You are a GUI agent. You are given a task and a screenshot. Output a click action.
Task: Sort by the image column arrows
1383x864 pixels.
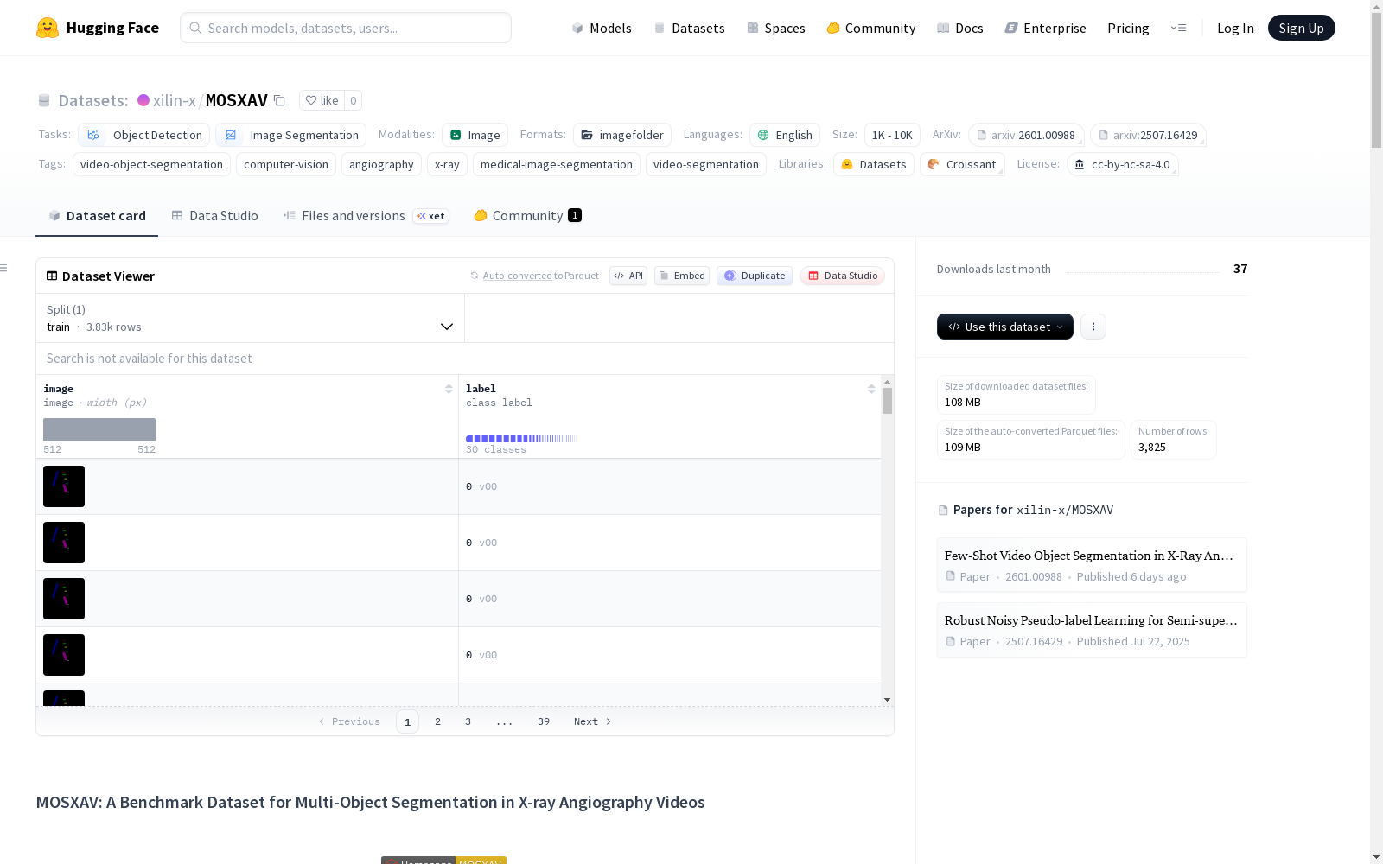pyautogui.click(x=449, y=389)
